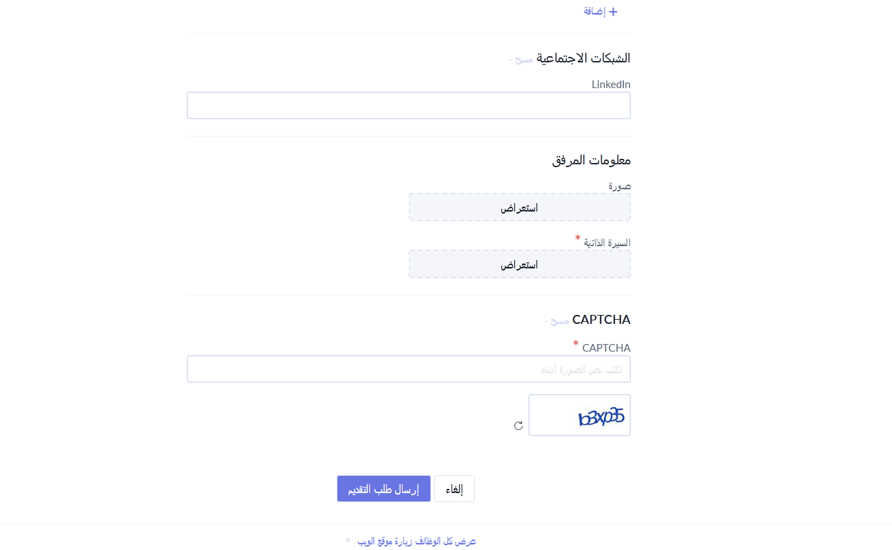This screenshot has width=892, height=550.
Task: Refresh the CAPTCHA image with reload icon
Action: click(x=519, y=426)
